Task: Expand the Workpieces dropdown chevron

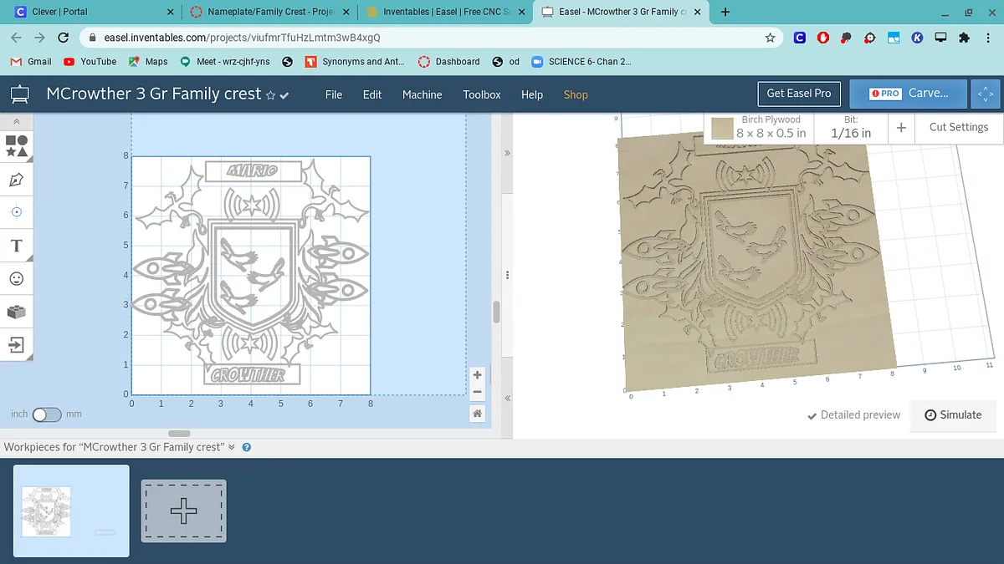Action: point(232,447)
